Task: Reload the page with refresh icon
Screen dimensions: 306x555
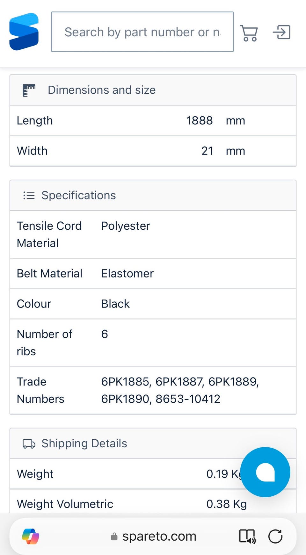Action: pos(275,536)
